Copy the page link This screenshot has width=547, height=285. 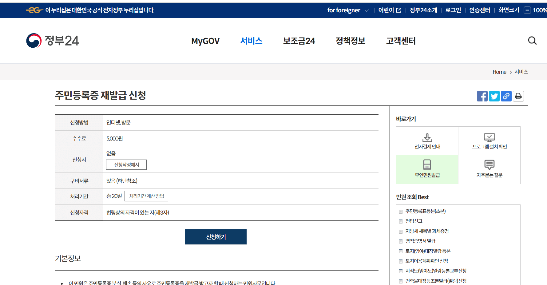click(506, 96)
